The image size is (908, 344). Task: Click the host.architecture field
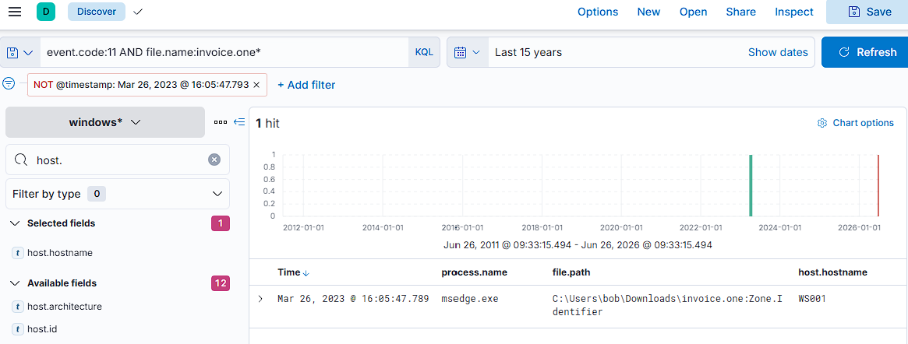(x=64, y=307)
